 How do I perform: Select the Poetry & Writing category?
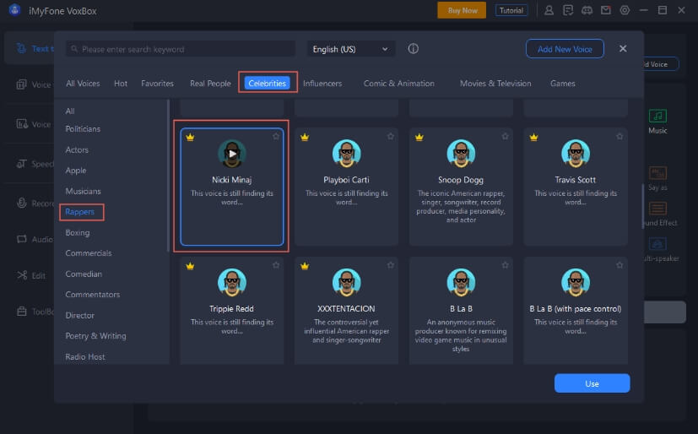95,336
